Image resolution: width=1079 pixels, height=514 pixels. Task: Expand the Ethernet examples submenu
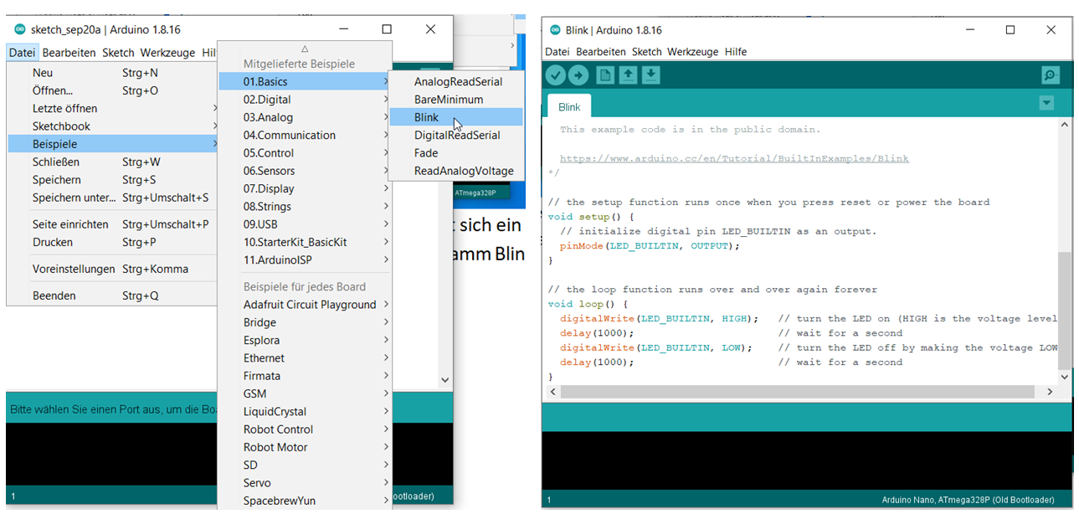click(264, 357)
